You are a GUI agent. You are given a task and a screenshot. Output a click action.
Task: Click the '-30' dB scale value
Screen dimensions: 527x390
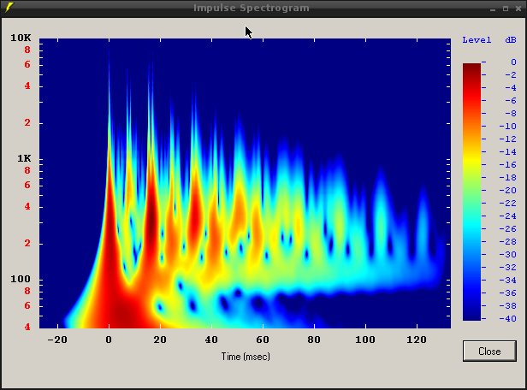(x=507, y=254)
